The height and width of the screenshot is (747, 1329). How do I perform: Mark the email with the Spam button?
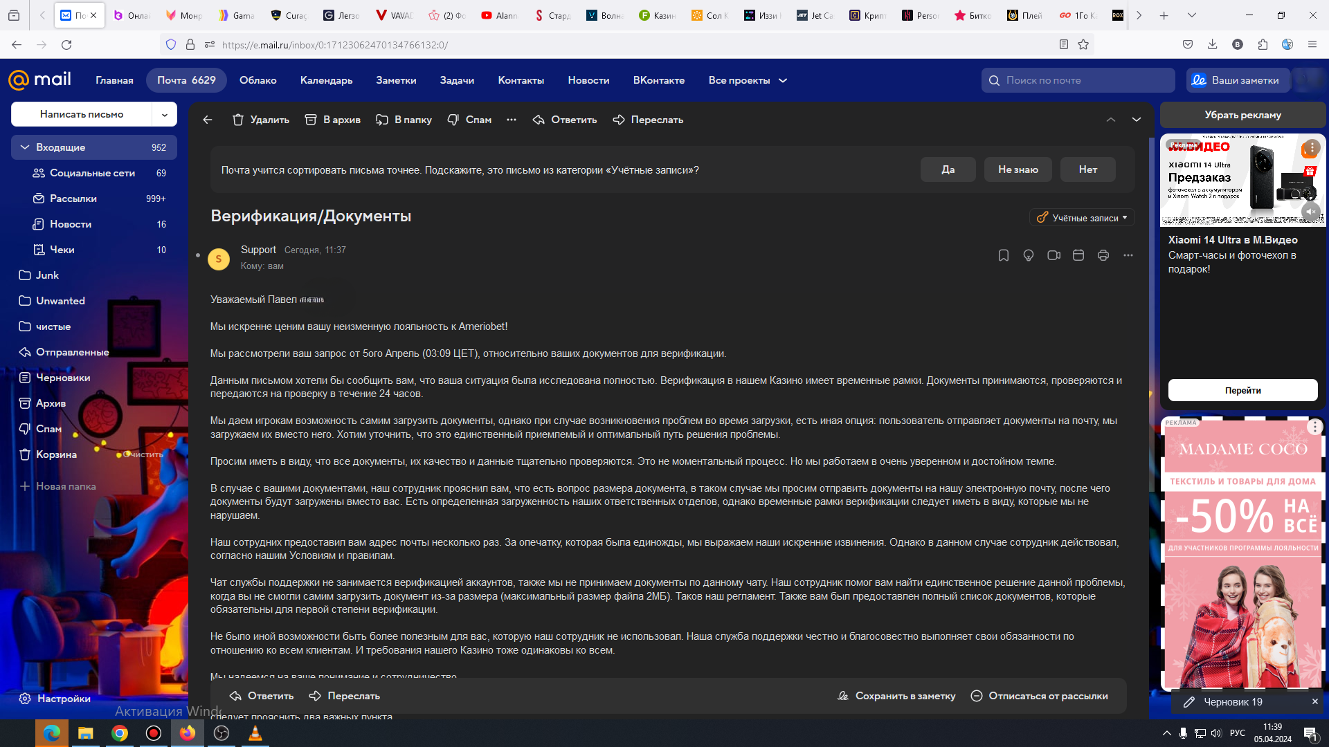pyautogui.click(x=469, y=120)
